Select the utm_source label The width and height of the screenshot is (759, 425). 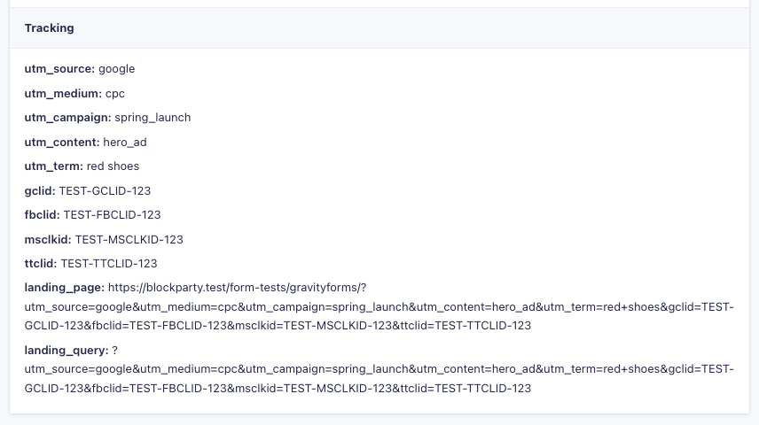point(59,69)
